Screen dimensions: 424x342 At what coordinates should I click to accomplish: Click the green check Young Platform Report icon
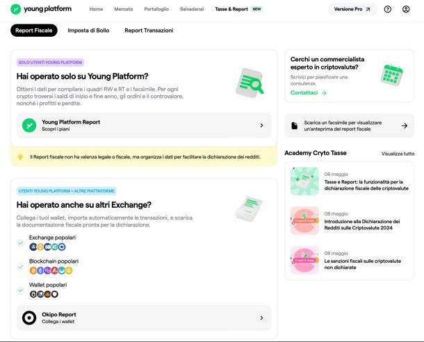pos(29,125)
